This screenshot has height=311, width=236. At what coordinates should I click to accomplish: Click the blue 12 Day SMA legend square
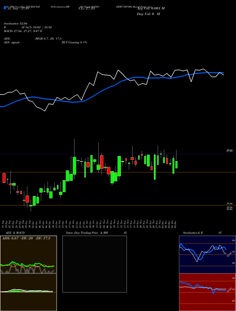(5, 8)
